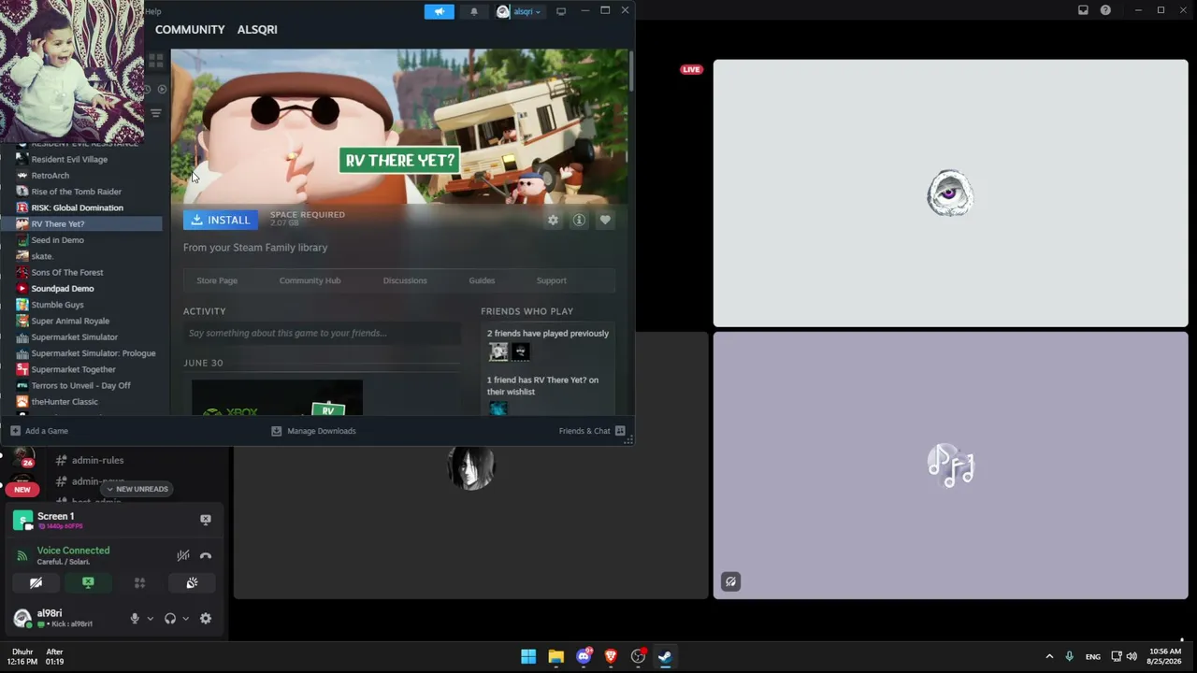Screen dimensions: 1197x673
Task: Install RV There Yet?
Action: coord(221,220)
